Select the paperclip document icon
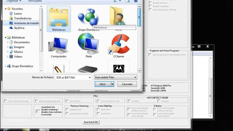Screen dimensions: 233x131 (59, 69)
